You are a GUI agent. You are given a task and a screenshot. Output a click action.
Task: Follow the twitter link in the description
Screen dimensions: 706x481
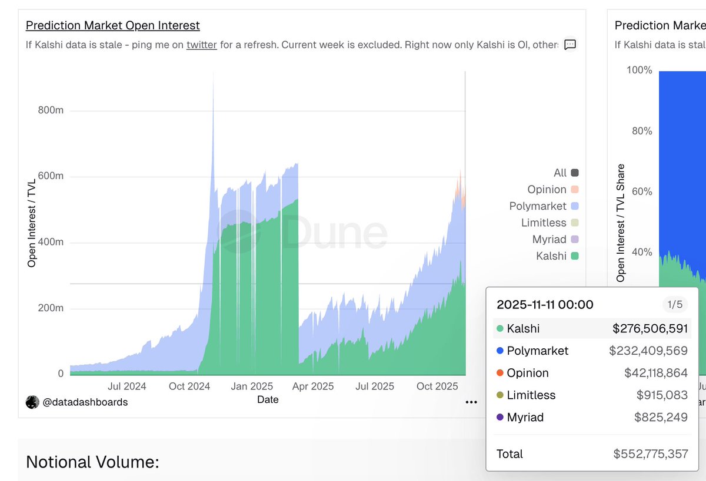point(202,44)
